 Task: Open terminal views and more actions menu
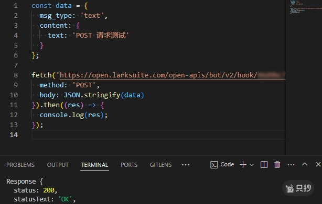[x=291, y=165]
